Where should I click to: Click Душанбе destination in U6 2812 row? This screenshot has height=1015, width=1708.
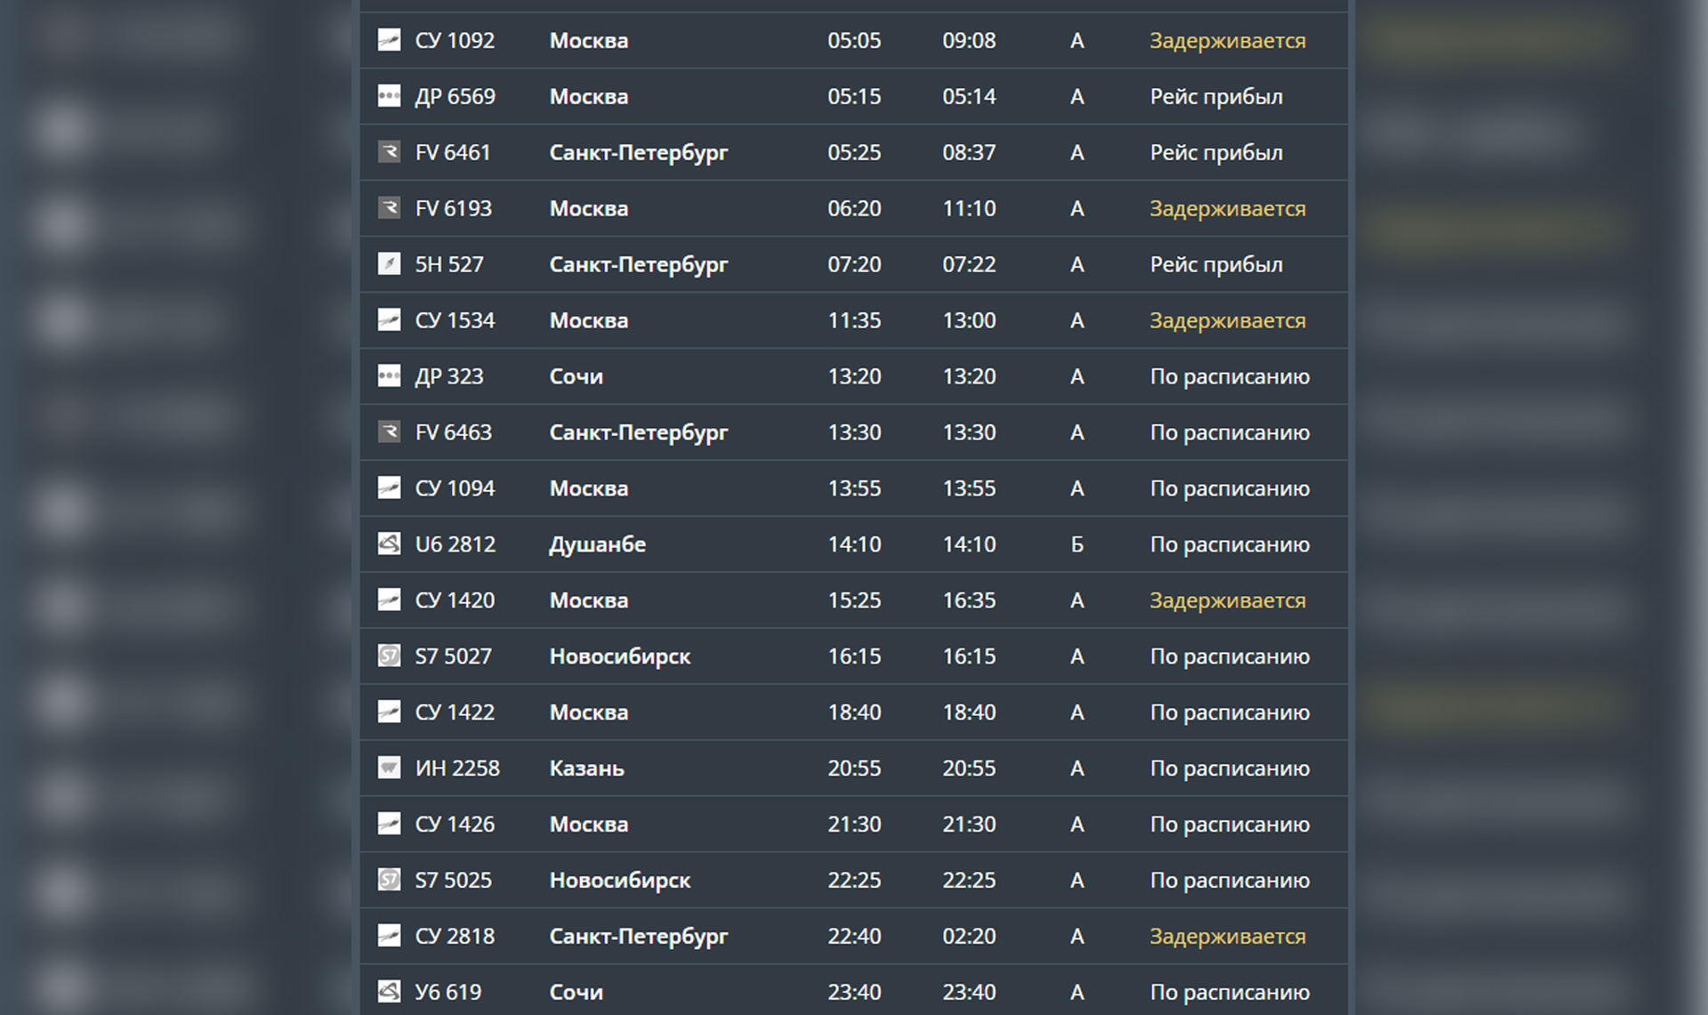click(597, 544)
